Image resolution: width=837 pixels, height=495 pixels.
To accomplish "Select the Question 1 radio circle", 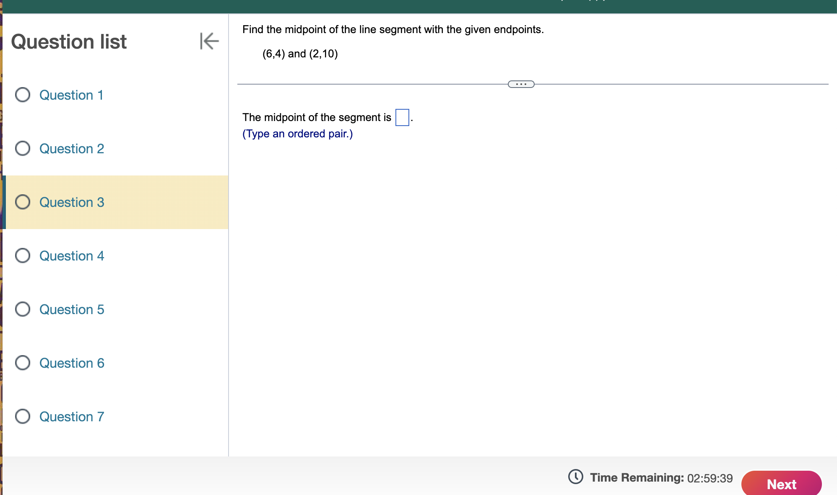I will 23,95.
